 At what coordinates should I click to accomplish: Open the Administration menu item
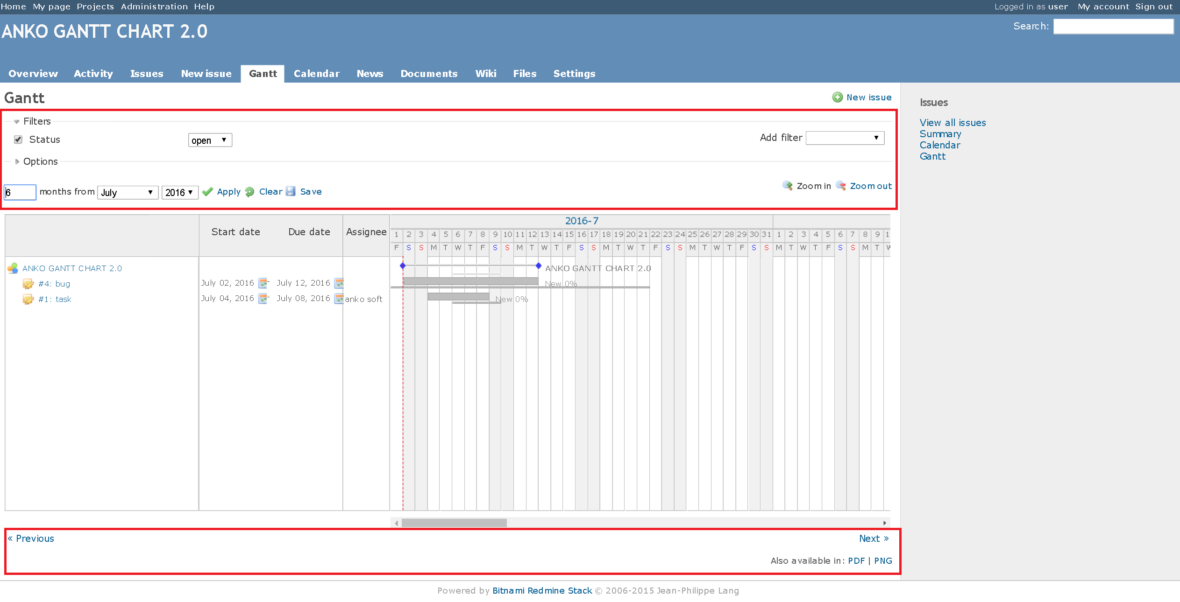click(154, 7)
